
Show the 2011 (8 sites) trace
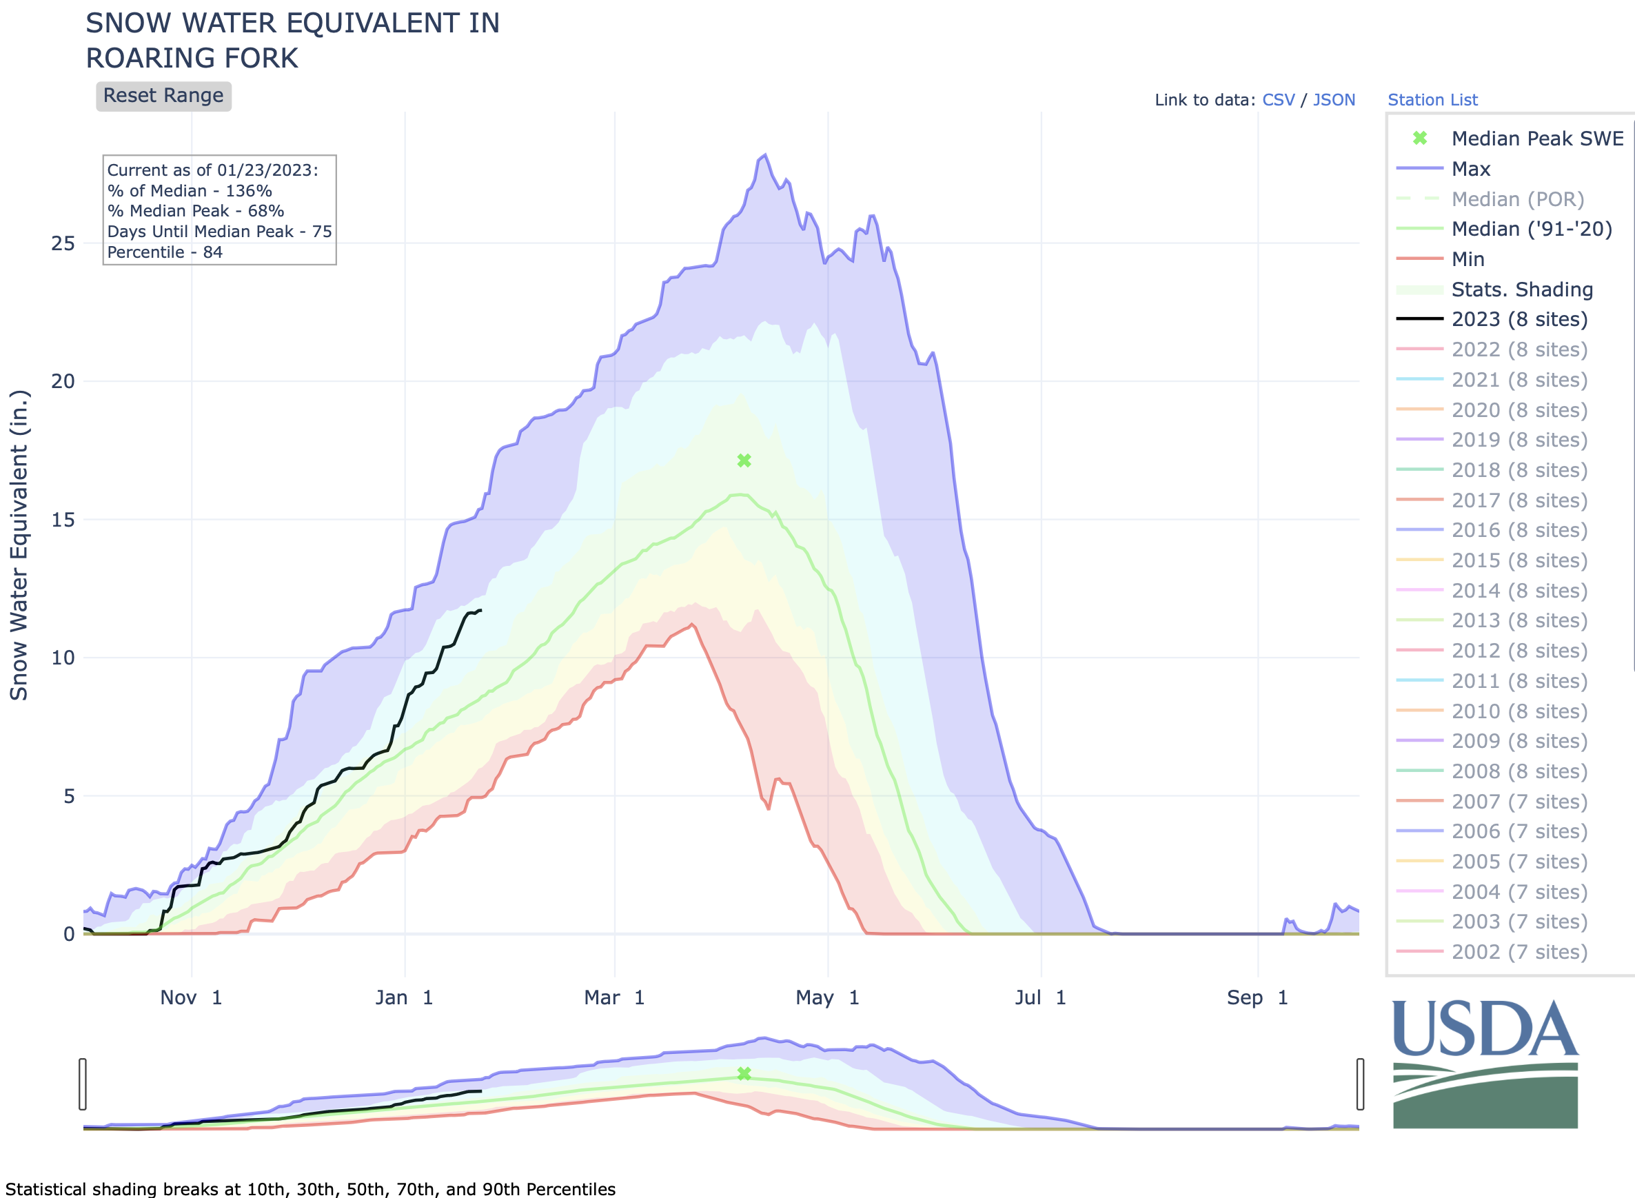(1519, 681)
